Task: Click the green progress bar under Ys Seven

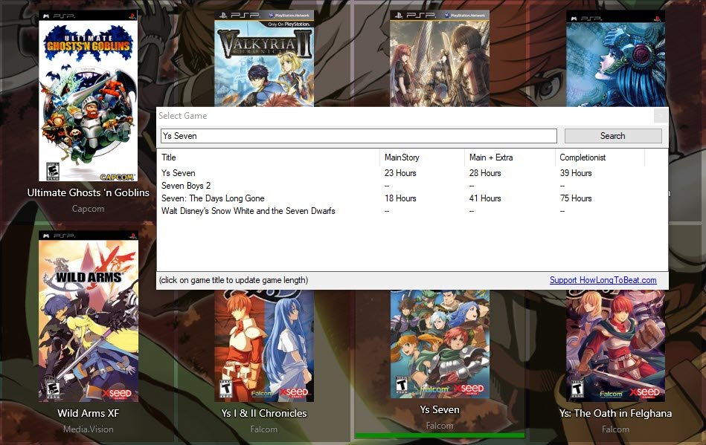Action: (x=440, y=435)
